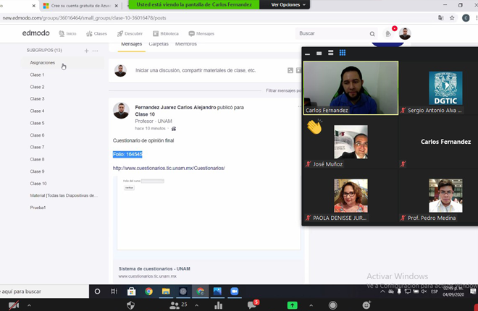Click the Edmodo search magnifier icon

372,34
